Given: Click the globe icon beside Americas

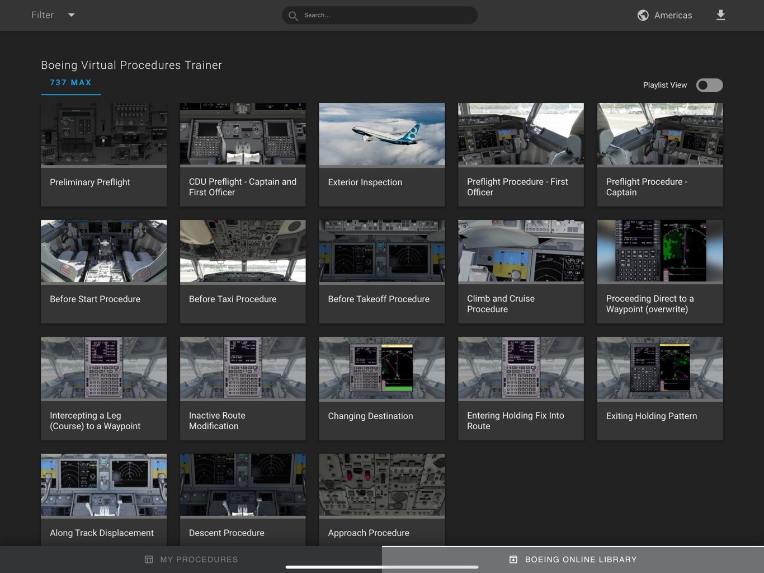Looking at the screenshot, I should click(x=643, y=15).
